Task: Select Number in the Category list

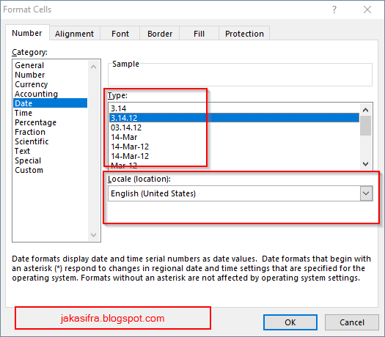Action: [x=51, y=75]
